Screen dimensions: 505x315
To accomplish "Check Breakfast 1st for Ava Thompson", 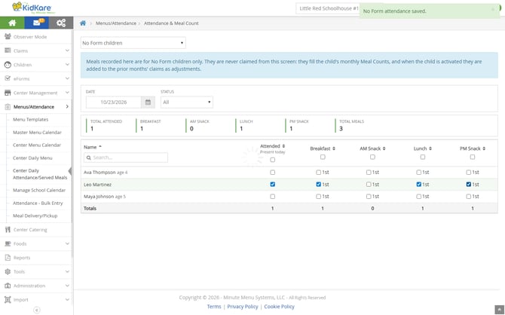I will click(319, 173).
